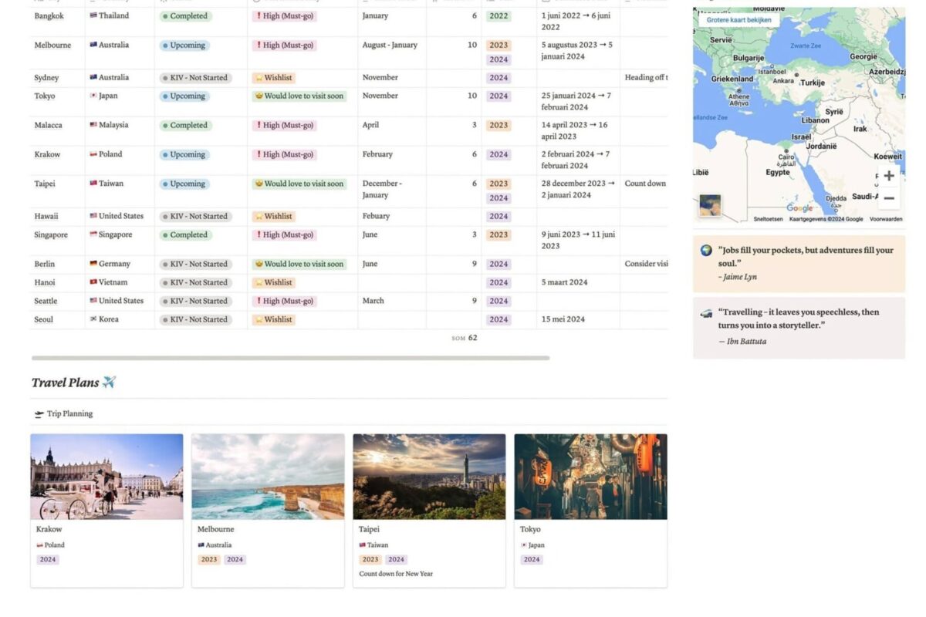Zoom in on the Google map
Image resolution: width=926 pixels, height=617 pixels.
point(888,176)
